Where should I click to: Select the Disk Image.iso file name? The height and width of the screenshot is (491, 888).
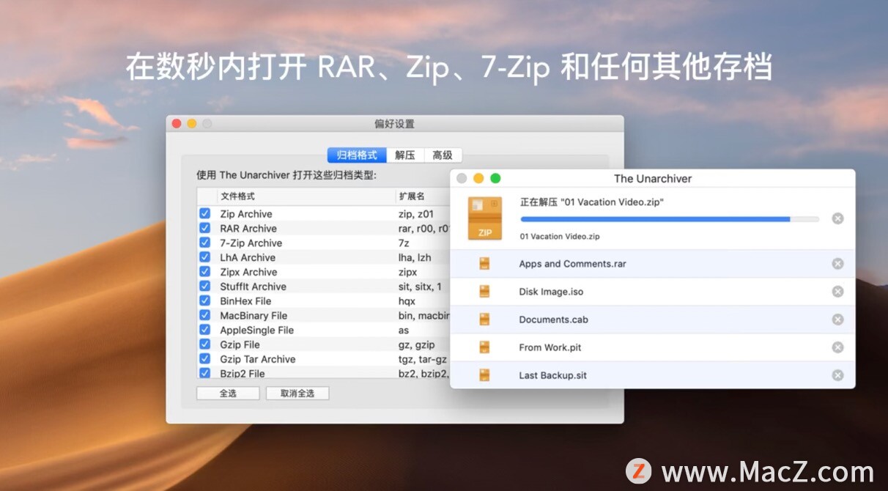click(551, 292)
